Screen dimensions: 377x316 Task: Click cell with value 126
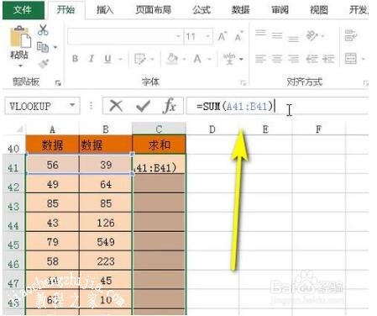[106, 222]
